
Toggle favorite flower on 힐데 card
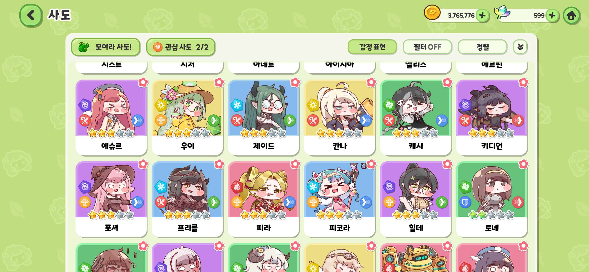(447, 164)
